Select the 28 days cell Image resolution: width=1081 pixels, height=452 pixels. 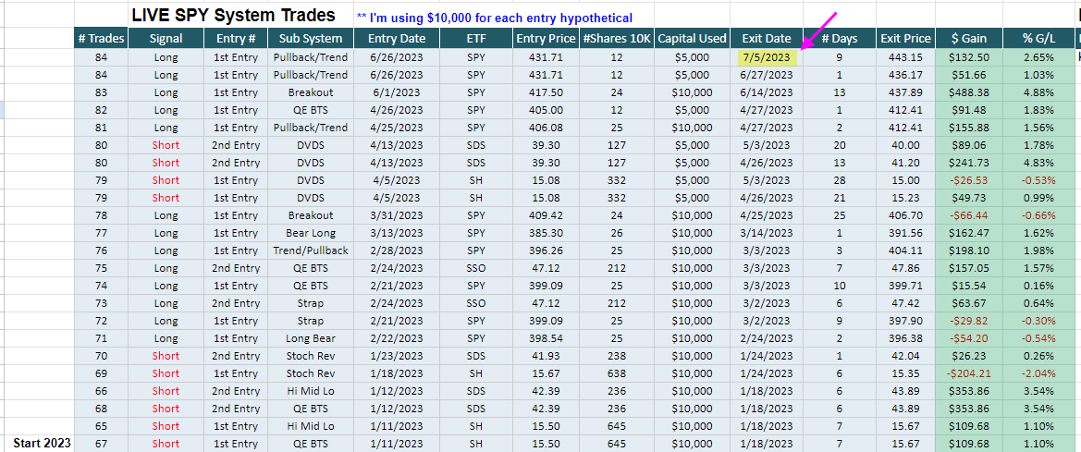pyautogui.click(x=840, y=180)
